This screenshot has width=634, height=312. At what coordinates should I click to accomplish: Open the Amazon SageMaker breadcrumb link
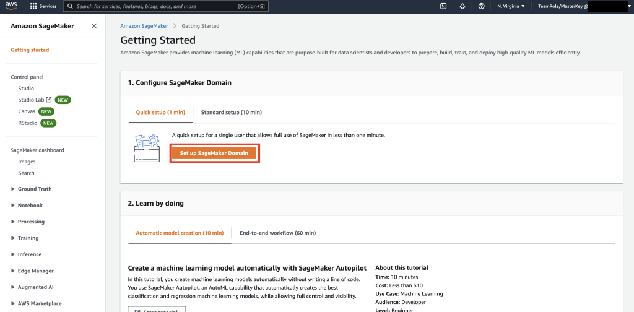144,26
